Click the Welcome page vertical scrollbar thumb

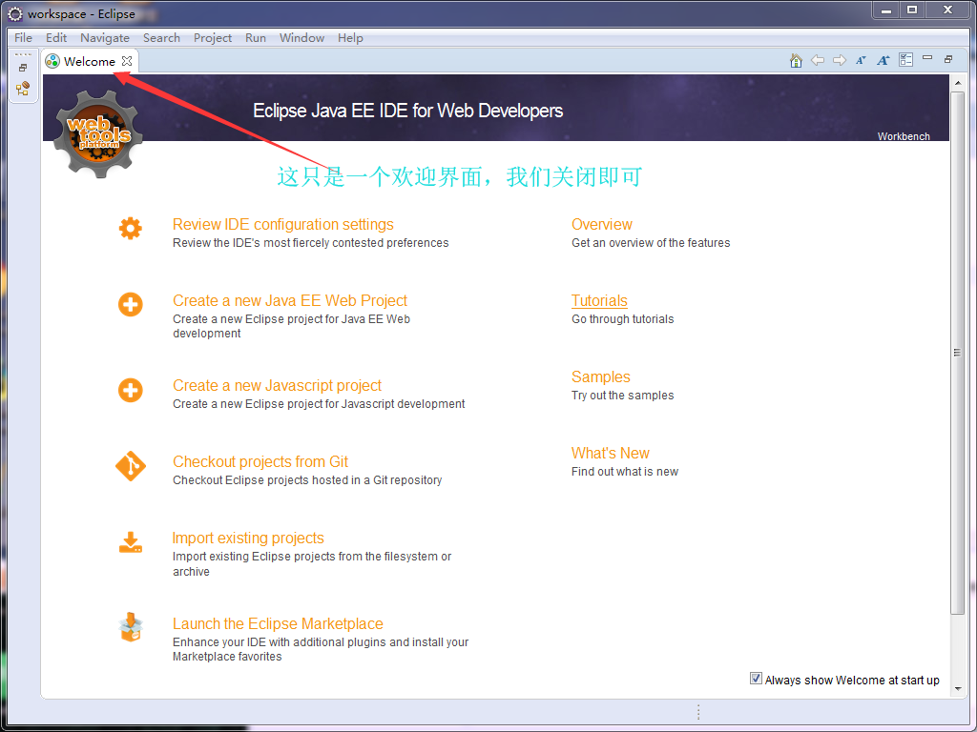(x=958, y=353)
